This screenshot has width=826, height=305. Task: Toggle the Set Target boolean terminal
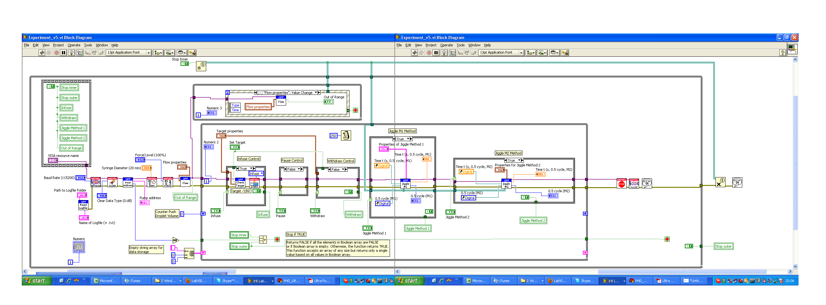point(235,147)
